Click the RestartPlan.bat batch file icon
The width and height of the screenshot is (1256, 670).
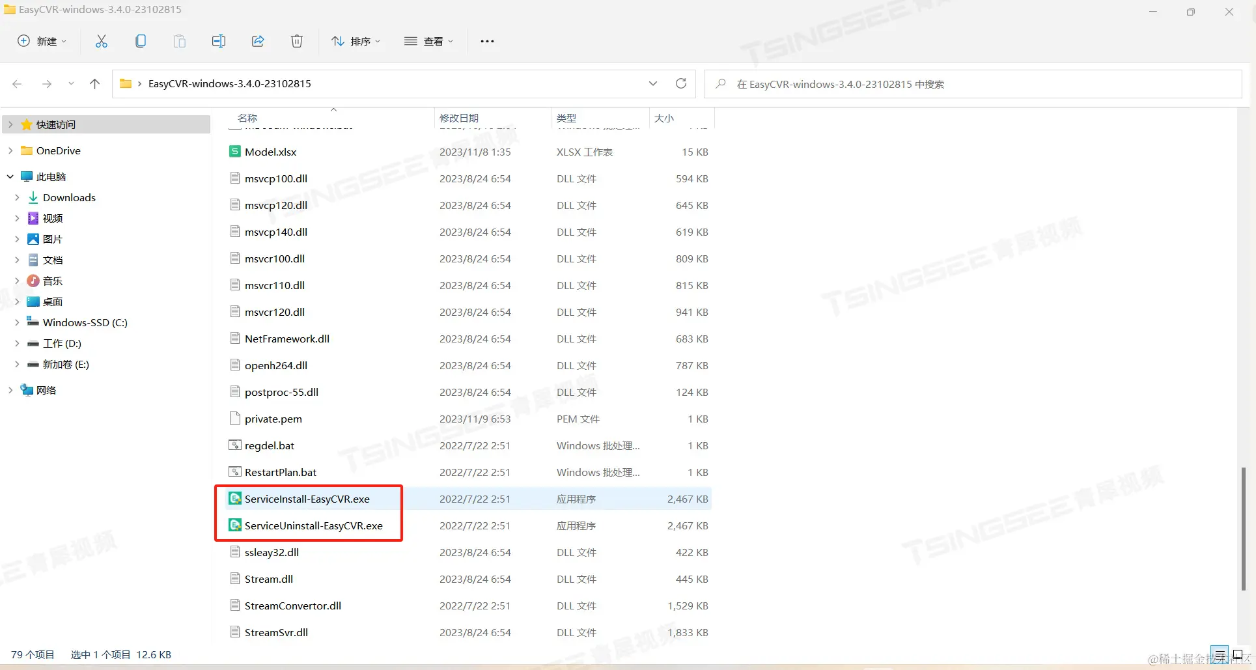(235, 472)
